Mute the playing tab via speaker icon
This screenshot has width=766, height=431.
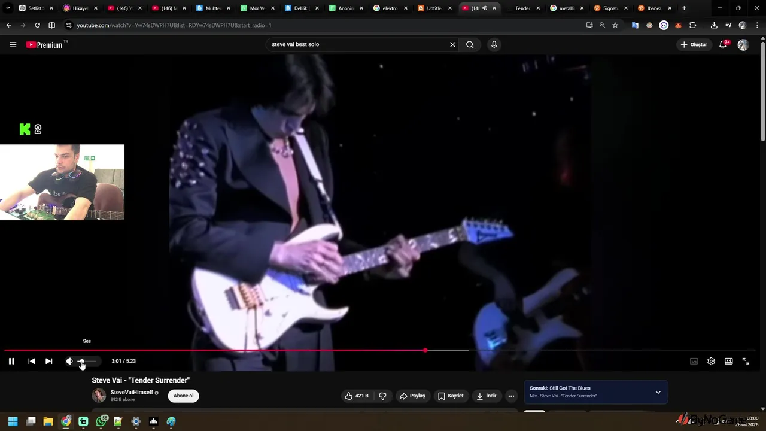pyautogui.click(x=485, y=8)
